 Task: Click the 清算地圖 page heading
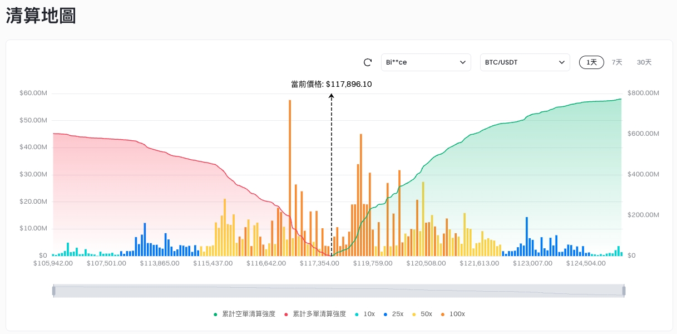pos(41,16)
